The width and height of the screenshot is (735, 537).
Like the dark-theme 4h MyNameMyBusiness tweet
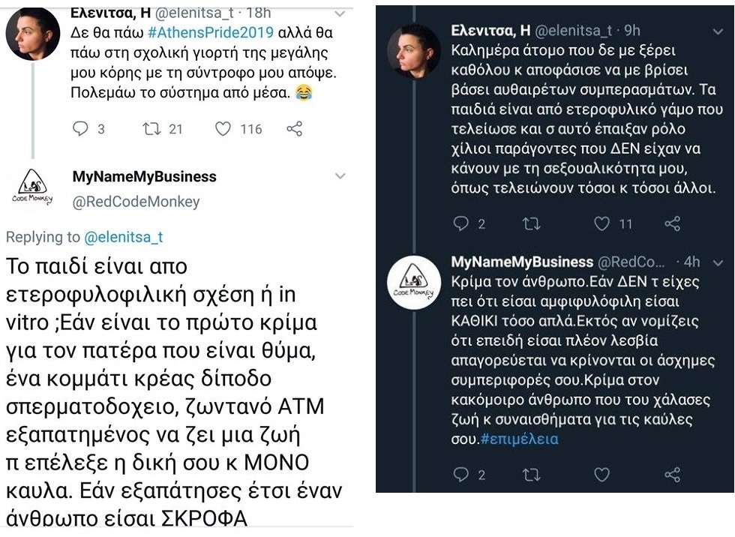point(602,474)
